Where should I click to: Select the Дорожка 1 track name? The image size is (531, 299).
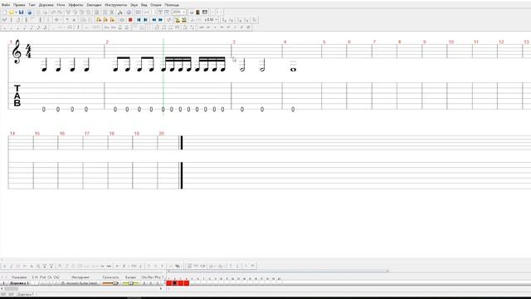click(19, 283)
